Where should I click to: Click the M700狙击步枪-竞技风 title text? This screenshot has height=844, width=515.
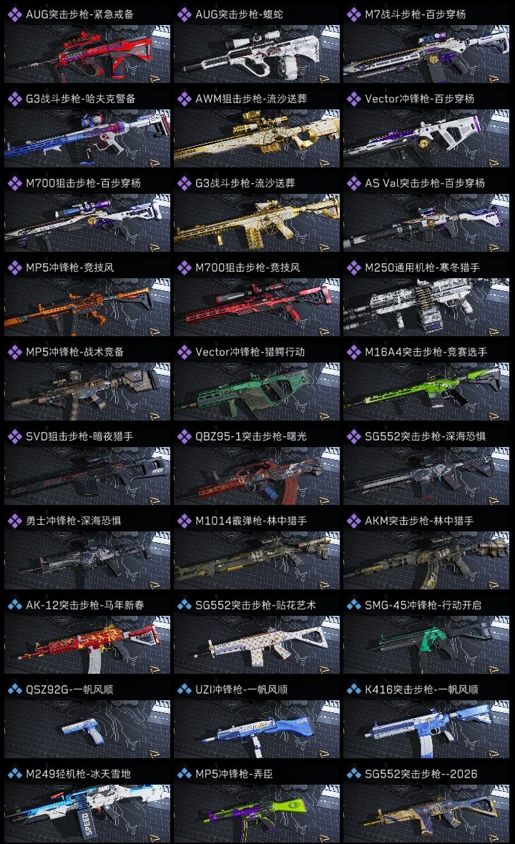[x=247, y=268]
